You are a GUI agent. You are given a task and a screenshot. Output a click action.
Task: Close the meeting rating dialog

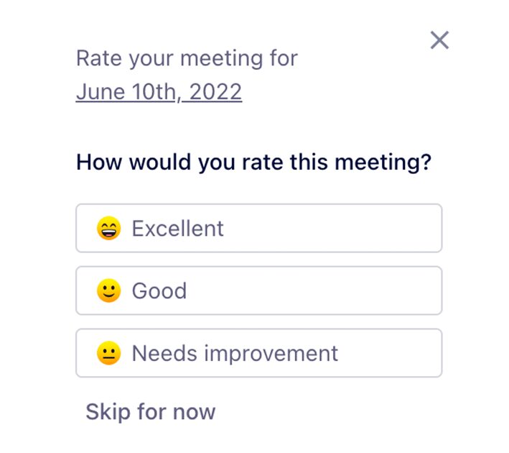(439, 40)
